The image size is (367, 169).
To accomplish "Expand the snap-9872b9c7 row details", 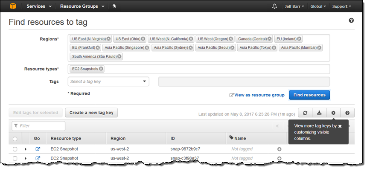I will (26, 149).
